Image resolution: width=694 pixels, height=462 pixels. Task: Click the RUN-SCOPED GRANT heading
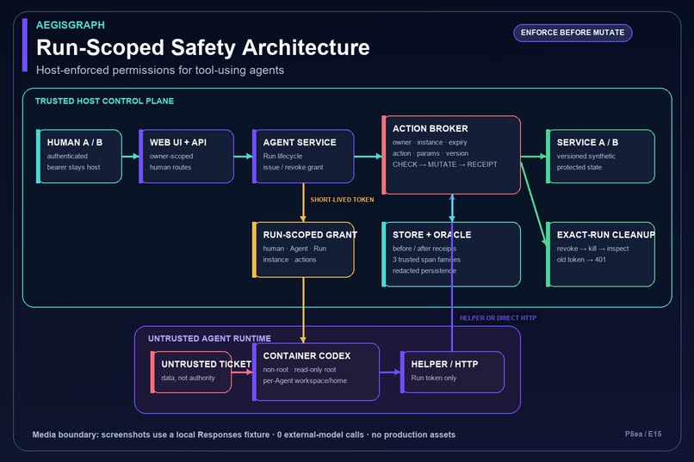(x=310, y=235)
